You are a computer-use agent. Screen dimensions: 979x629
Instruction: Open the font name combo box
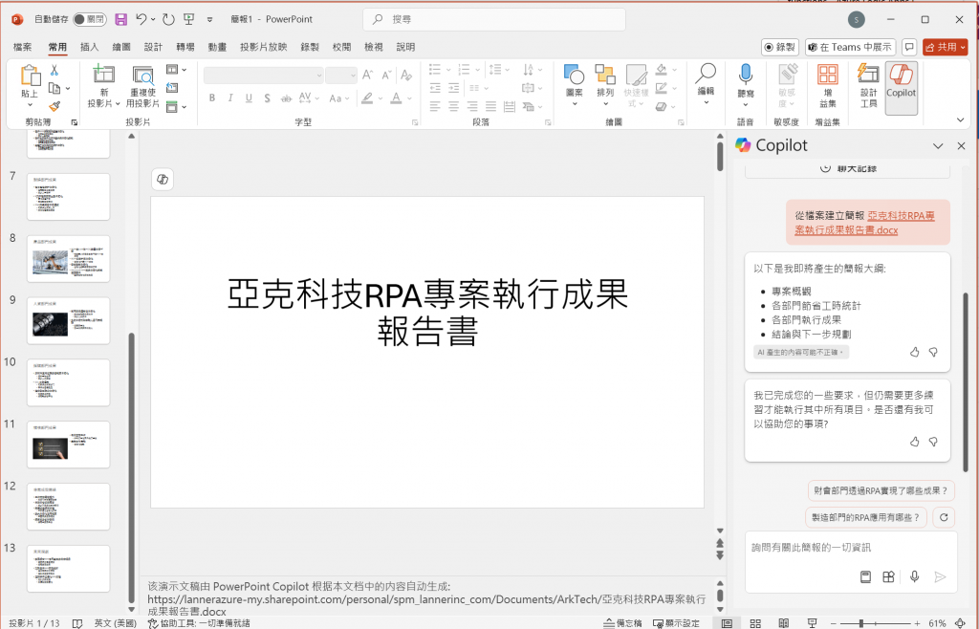264,76
